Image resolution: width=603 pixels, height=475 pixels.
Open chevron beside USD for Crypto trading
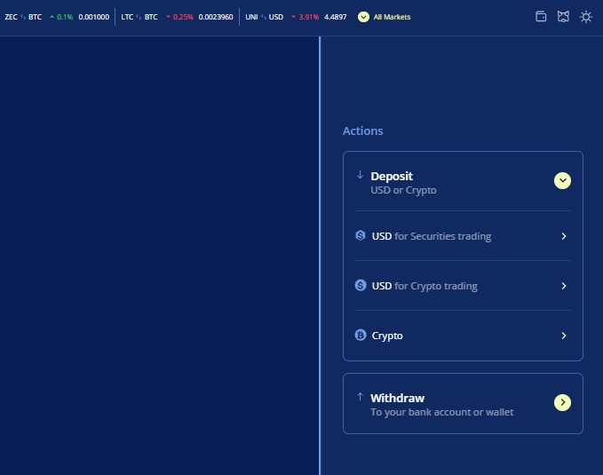[x=564, y=286]
